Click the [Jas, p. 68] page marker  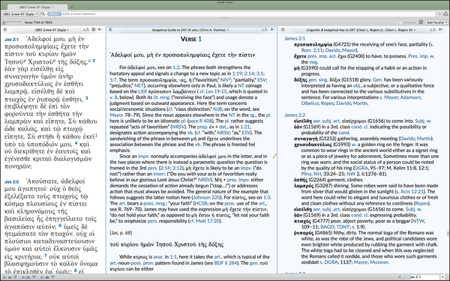click(x=121, y=233)
